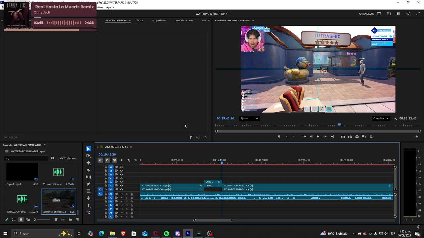Hide track V7 with eye icon

(121, 167)
